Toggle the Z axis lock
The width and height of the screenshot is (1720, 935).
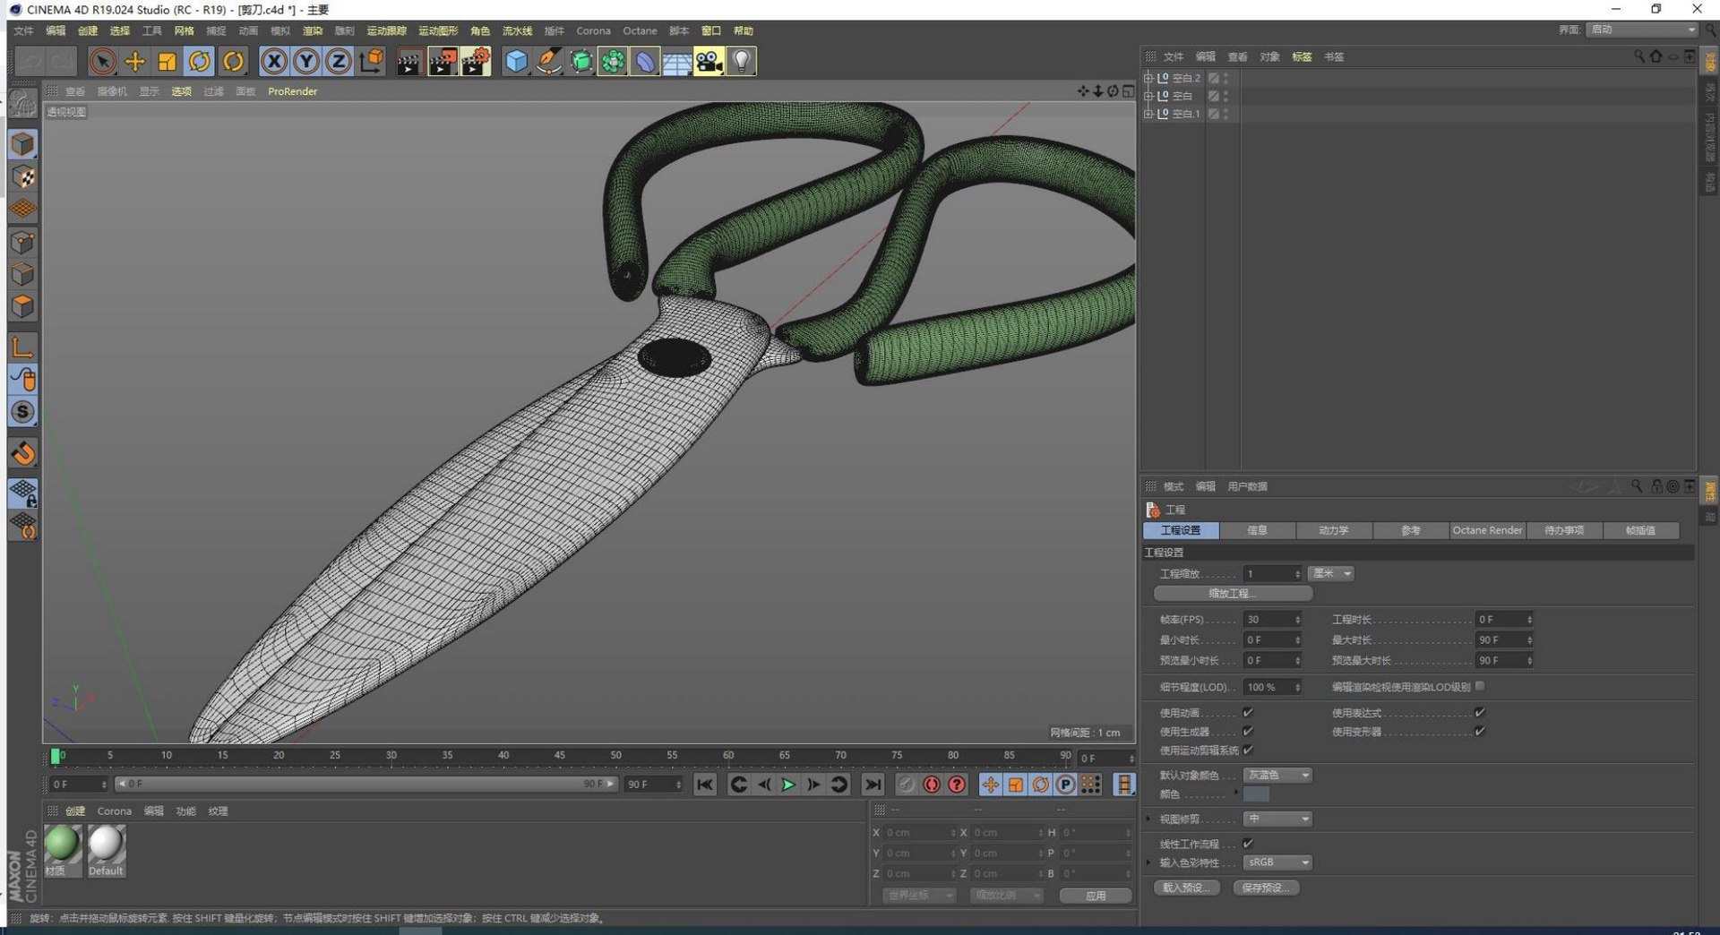coord(339,61)
